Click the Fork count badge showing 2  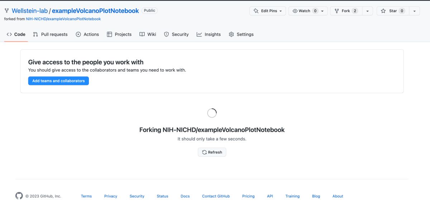(x=355, y=11)
